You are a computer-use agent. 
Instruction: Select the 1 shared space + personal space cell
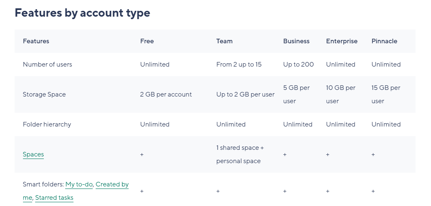pos(240,154)
